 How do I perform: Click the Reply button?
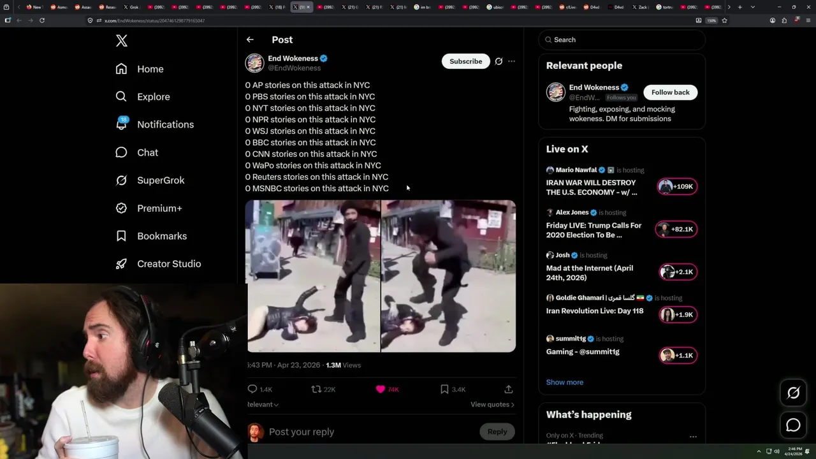(x=497, y=432)
